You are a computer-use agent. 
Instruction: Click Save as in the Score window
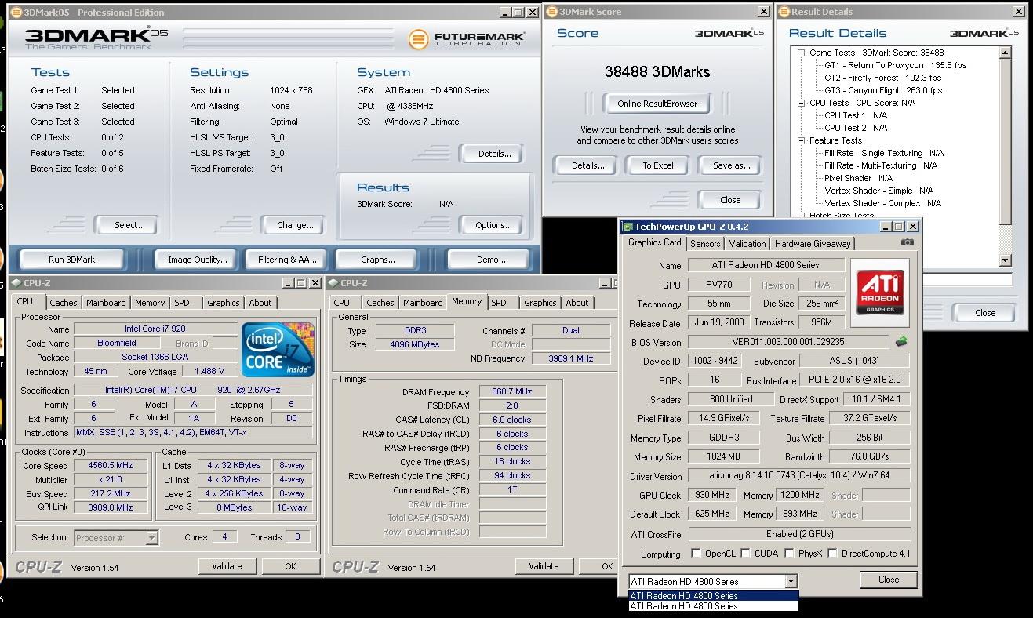(x=731, y=165)
